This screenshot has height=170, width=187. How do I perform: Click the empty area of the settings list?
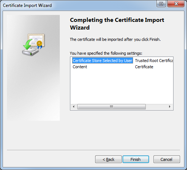[121, 86]
